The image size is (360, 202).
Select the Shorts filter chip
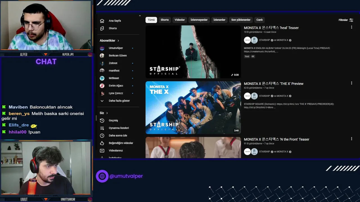point(165,20)
